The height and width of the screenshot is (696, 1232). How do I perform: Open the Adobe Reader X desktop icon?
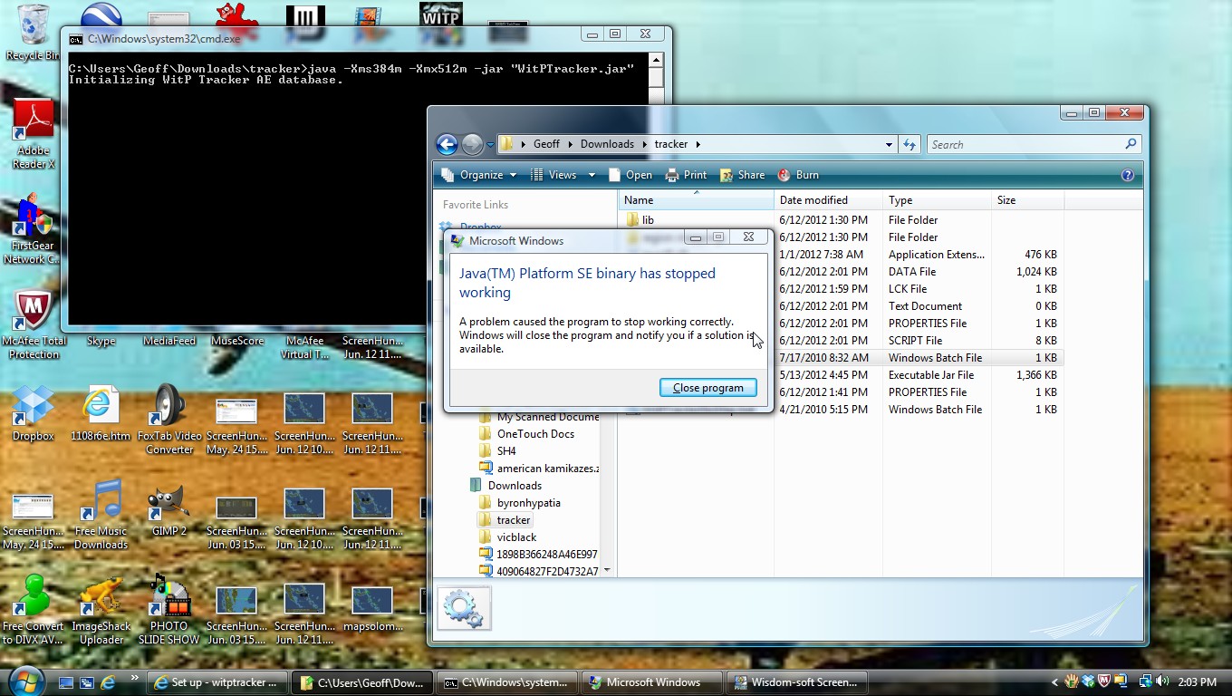(34, 135)
